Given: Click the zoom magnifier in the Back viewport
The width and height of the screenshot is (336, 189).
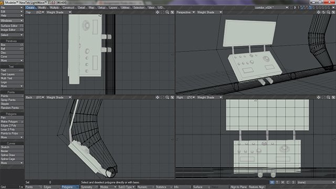Looking at the screenshot, I should (167, 97).
